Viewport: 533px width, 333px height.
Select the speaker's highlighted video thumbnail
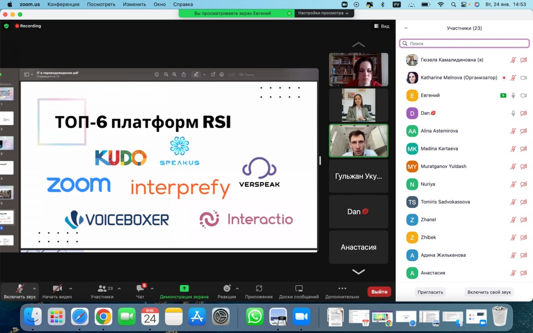coord(358,140)
